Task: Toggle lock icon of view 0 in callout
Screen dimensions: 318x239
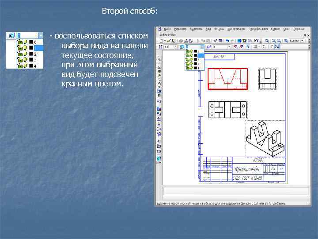Action: pos(20,42)
